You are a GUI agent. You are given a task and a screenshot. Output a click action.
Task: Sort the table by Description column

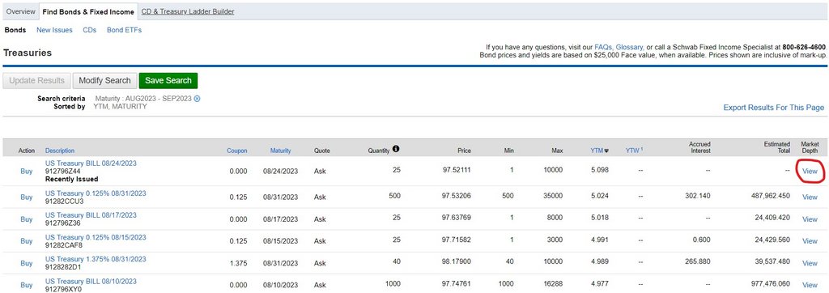60,151
